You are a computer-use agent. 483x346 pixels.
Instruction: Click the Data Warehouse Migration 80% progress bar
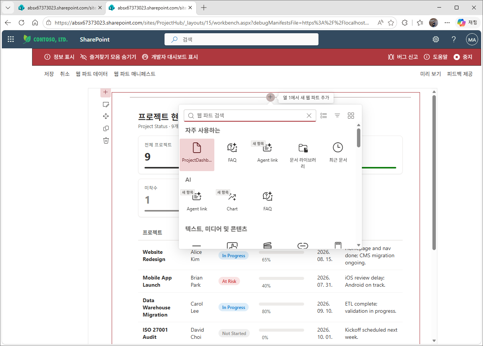point(281,304)
